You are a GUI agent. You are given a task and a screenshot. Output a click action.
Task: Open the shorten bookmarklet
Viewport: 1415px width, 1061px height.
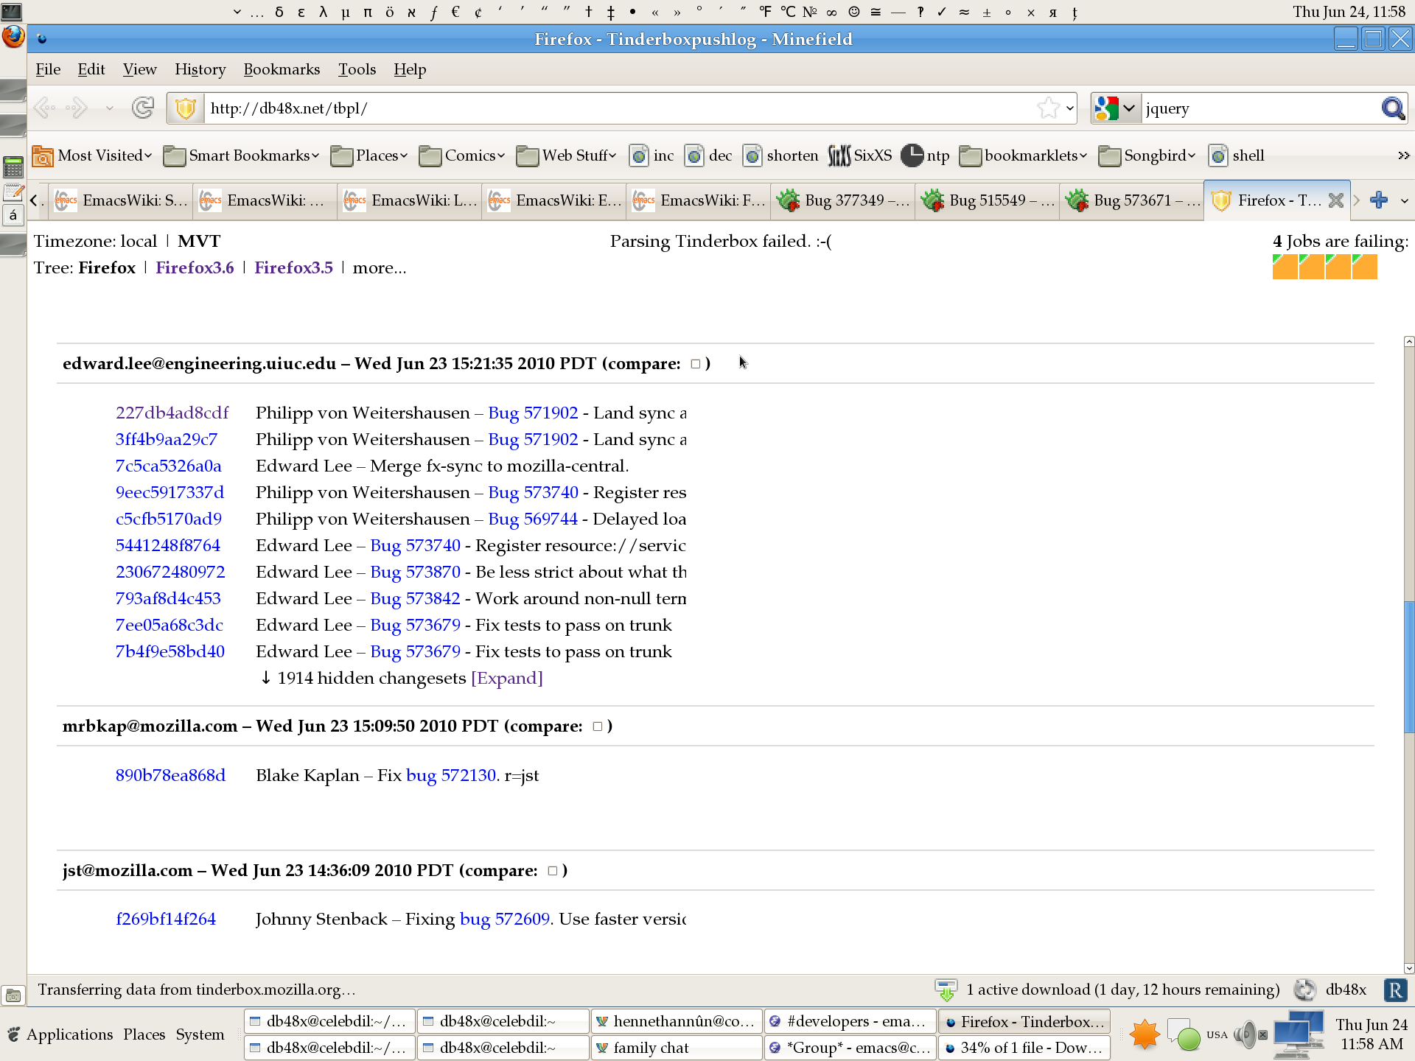click(x=781, y=155)
